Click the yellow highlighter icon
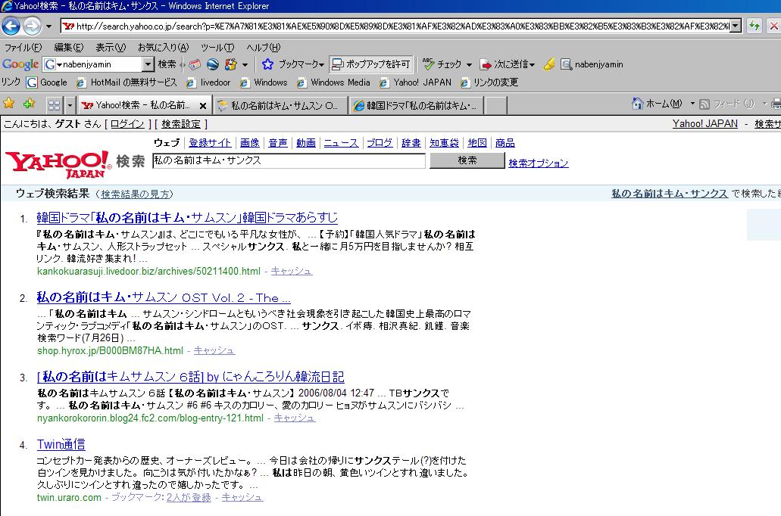 549,64
